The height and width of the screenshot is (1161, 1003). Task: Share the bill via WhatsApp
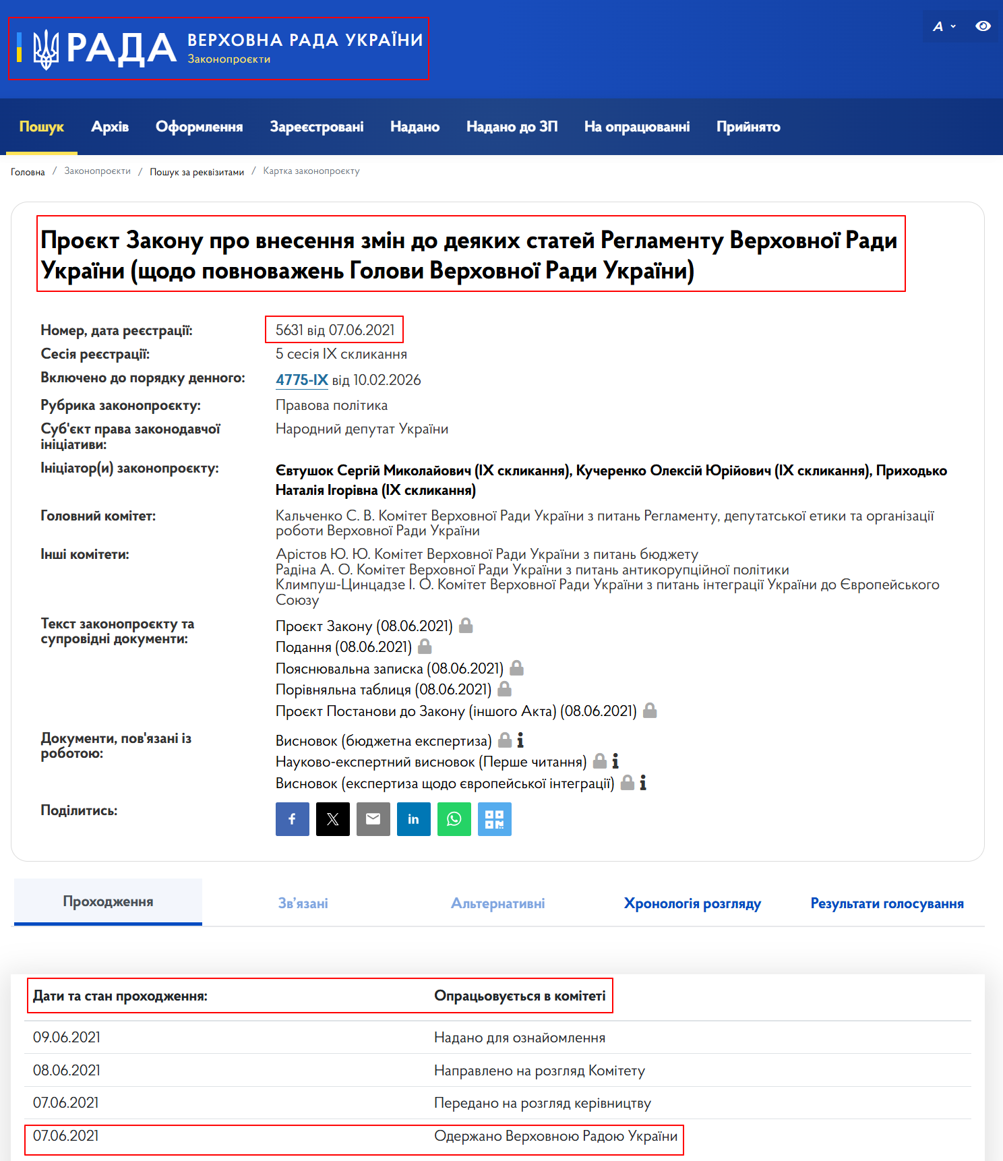[x=454, y=819]
